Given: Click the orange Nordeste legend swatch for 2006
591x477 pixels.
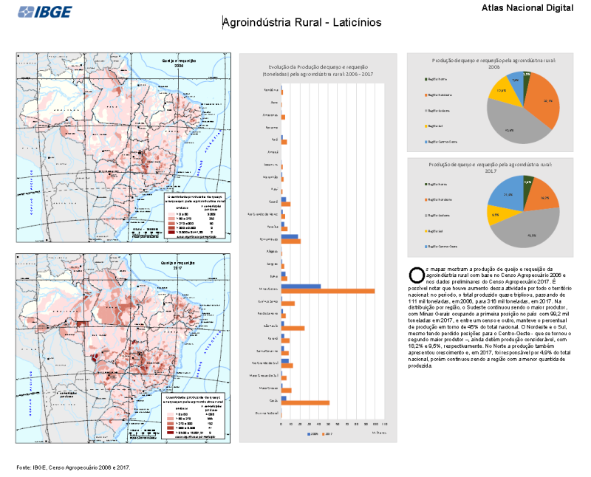Looking at the screenshot, I should point(426,95).
